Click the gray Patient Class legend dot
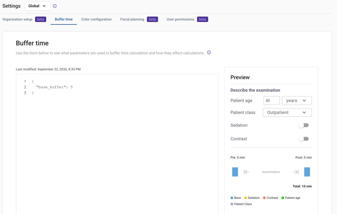This screenshot has height=214, width=337. click(x=232, y=204)
